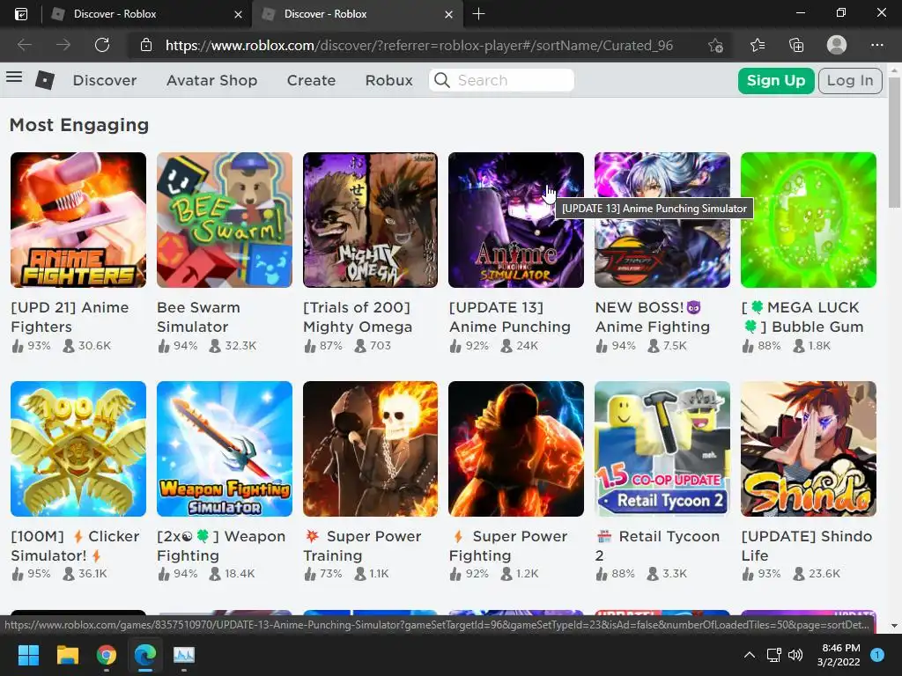Click the browser address bar URL
Image resolution: width=902 pixels, height=676 pixels.
tap(418, 45)
